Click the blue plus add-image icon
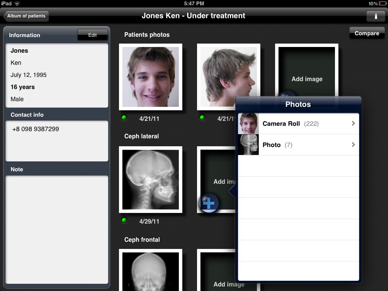This screenshot has height=291, width=388. point(209,203)
